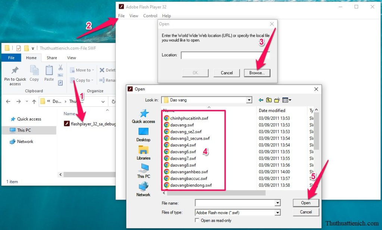Select Libraries in the places sidebar
The height and width of the screenshot is (230, 382).
pos(143,152)
